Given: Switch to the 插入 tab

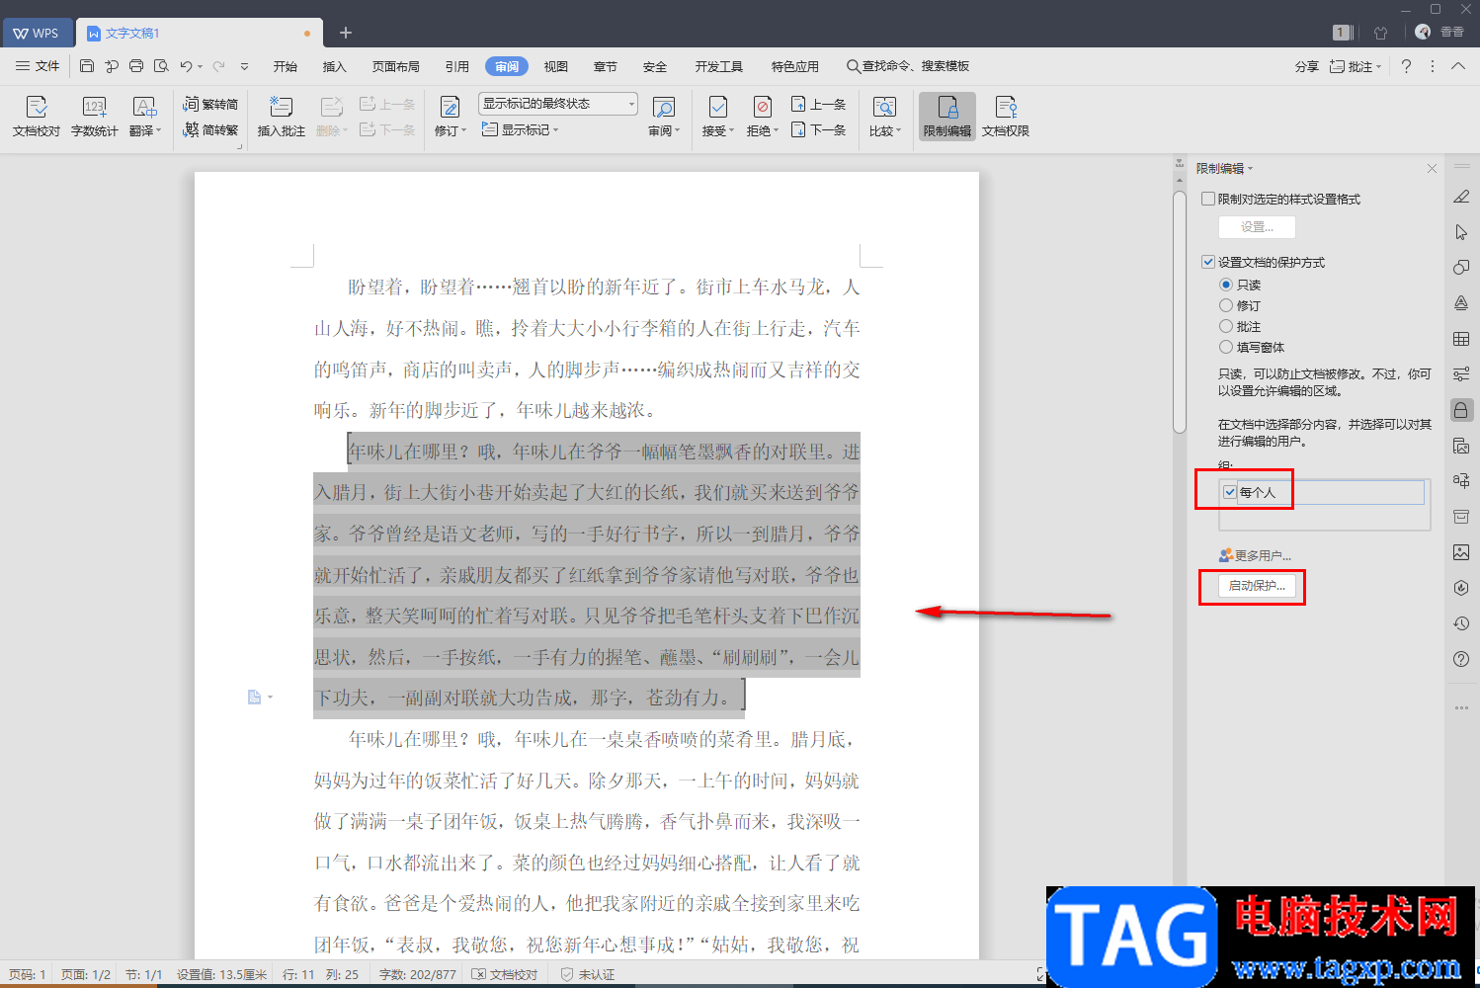Looking at the screenshot, I should [x=335, y=66].
